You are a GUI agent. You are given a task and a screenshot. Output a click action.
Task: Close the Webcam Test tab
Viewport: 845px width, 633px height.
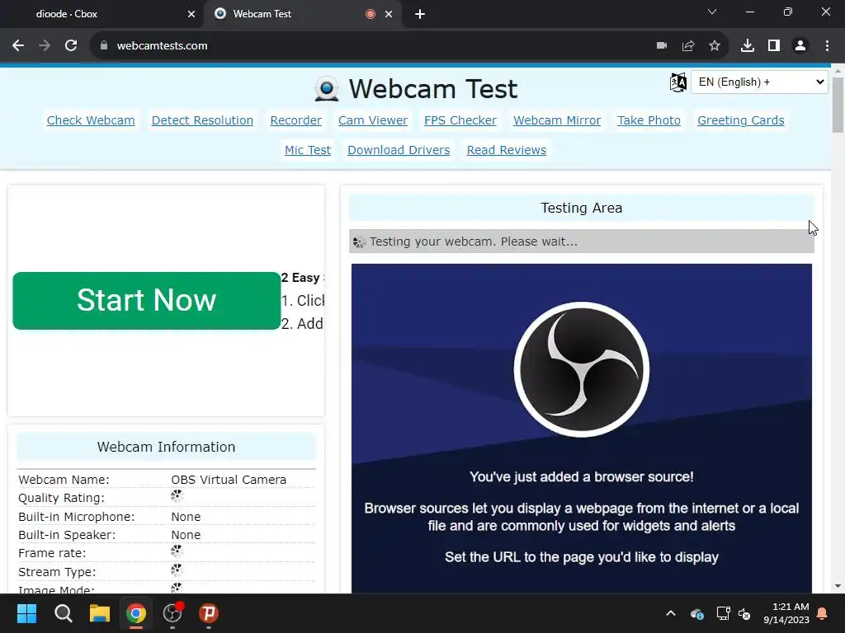[x=389, y=15]
